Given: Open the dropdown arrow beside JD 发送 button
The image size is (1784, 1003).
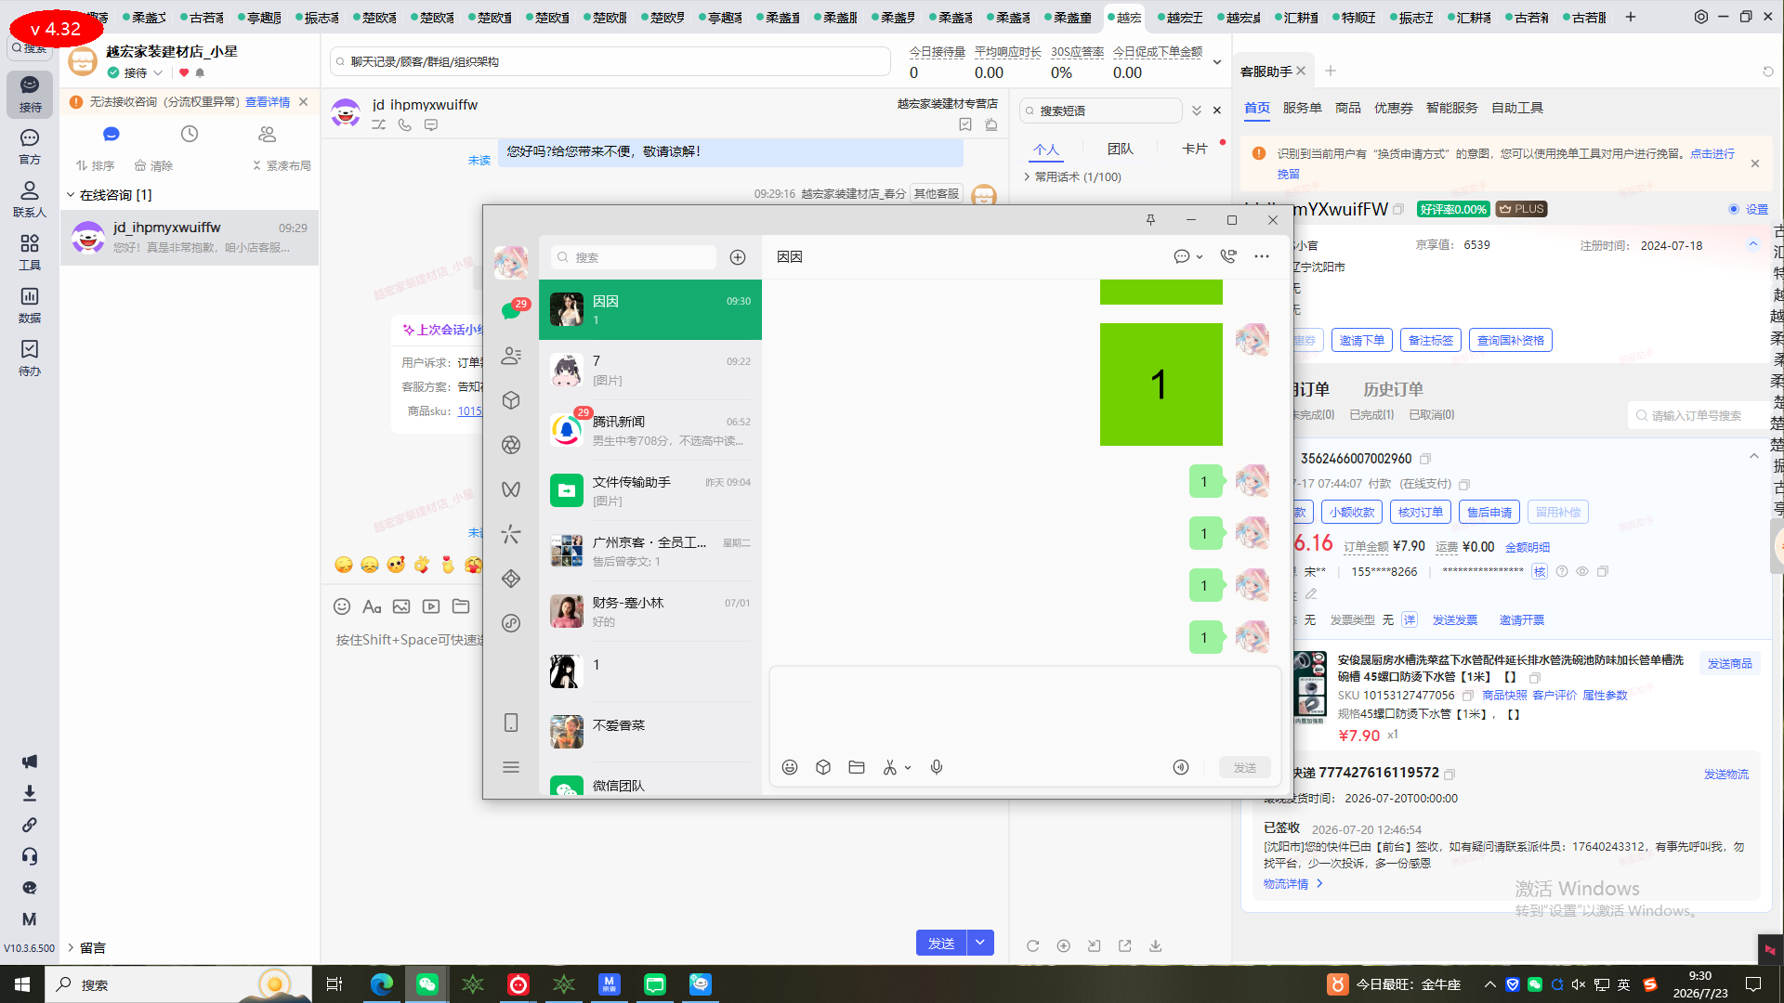Looking at the screenshot, I should click(980, 943).
